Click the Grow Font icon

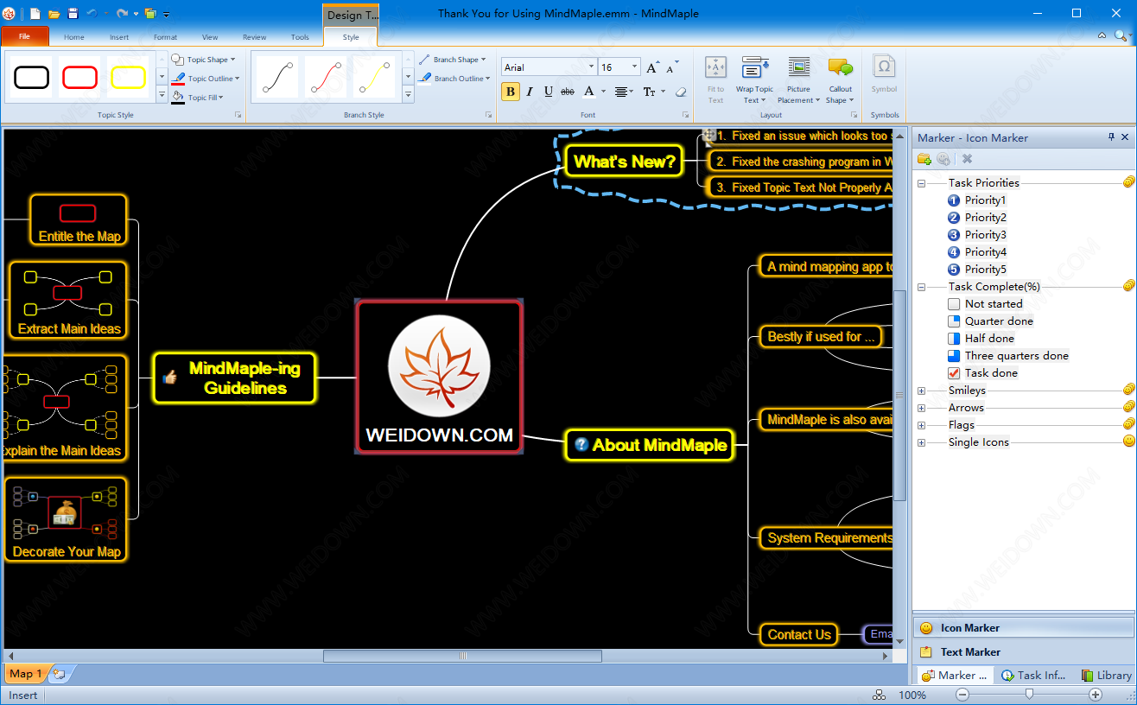(x=653, y=67)
